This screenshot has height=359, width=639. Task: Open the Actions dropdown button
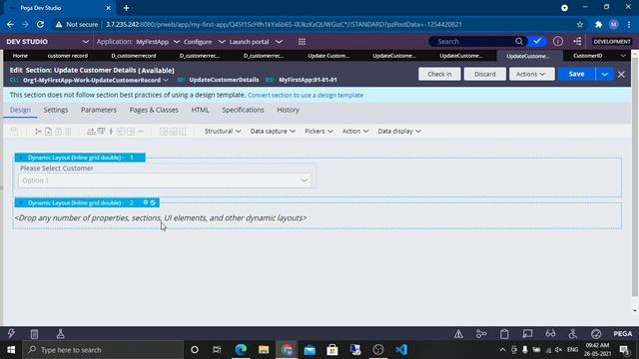[x=531, y=74]
